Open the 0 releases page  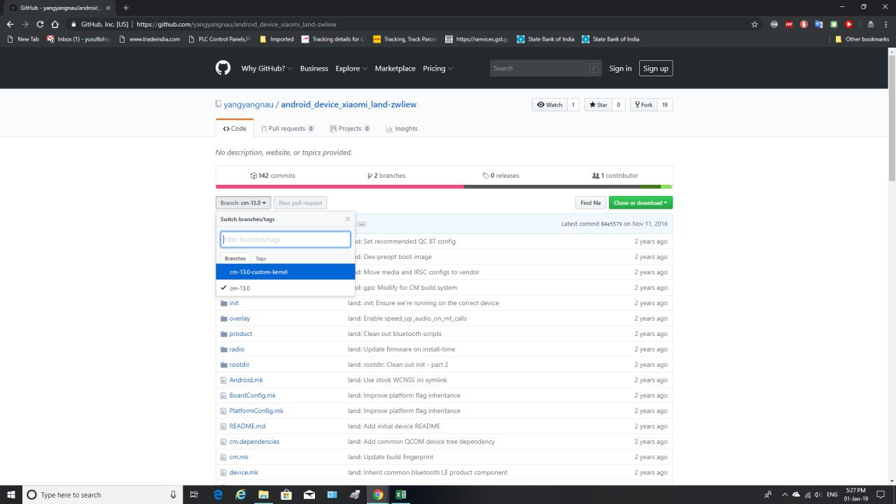(x=501, y=176)
